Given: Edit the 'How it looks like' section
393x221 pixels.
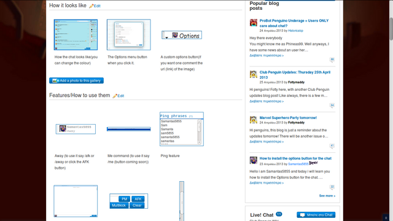Looking at the screenshot, I should click(x=97, y=6).
